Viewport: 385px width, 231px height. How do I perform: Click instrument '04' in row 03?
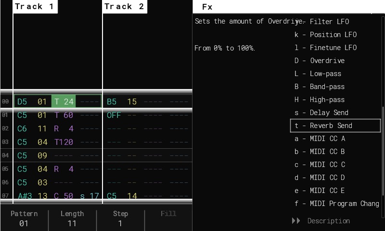pyautogui.click(x=42, y=142)
